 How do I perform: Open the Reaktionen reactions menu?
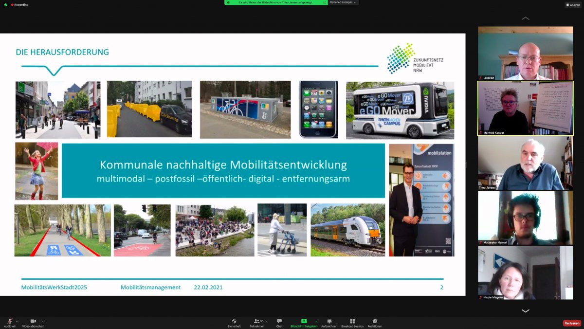click(x=375, y=322)
